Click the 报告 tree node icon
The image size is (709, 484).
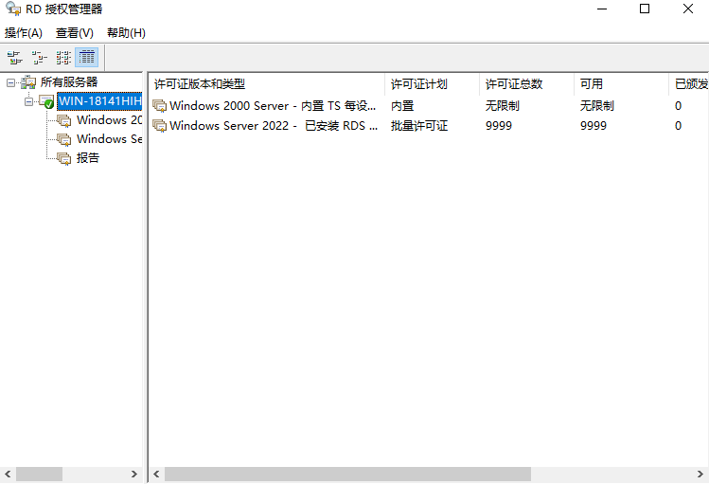coord(64,158)
